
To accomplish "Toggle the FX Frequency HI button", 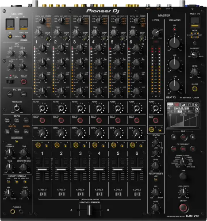I will click(192, 149).
